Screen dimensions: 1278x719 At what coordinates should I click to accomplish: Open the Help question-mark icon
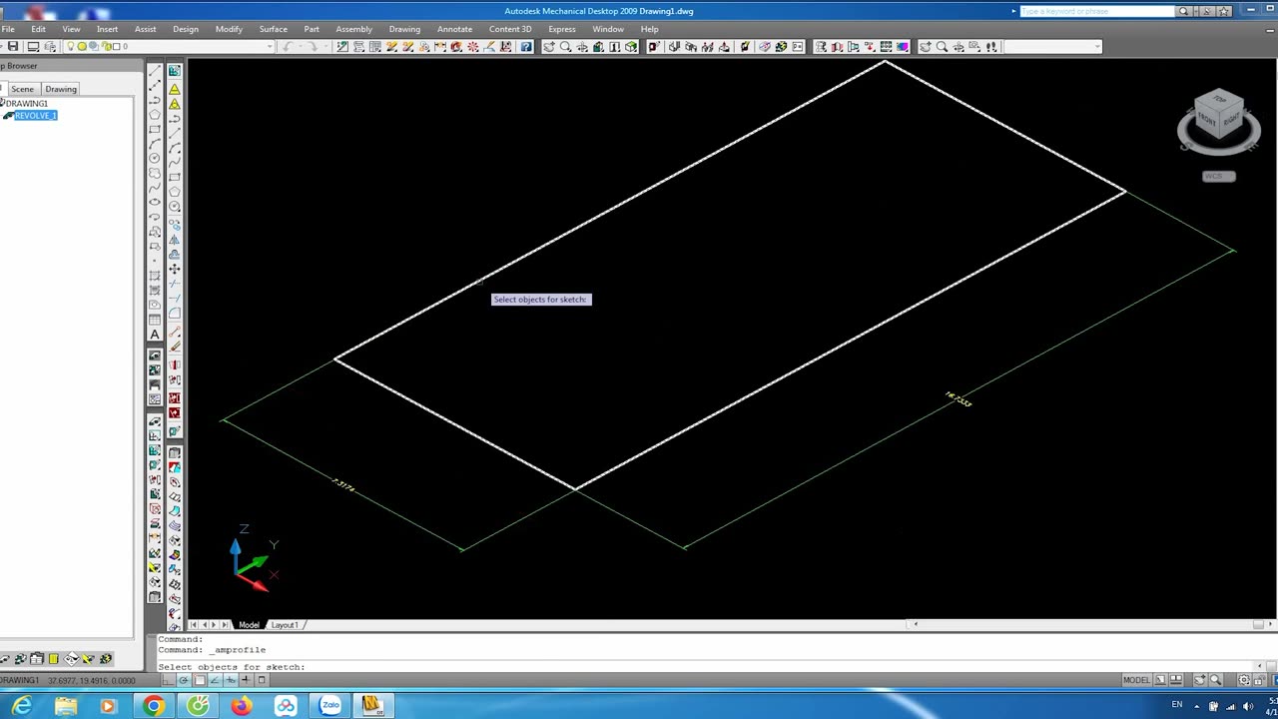pos(526,47)
